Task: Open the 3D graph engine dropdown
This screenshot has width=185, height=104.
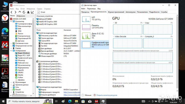Action: click(114, 23)
